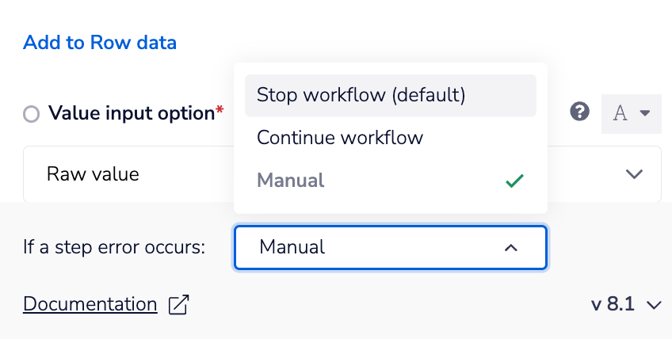Collapse the list using the up chevron
This screenshot has height=339, width=672.
[511, 248]
